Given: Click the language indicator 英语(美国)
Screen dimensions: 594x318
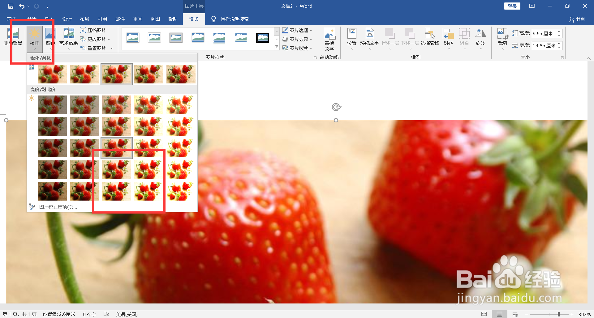Looking at the screenshot, I should [x=127, y=314].
